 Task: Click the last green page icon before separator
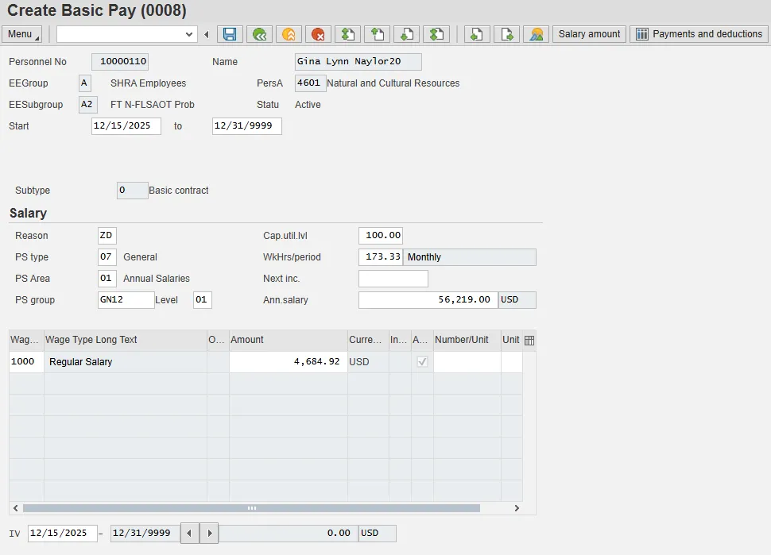tap(436, 34)
